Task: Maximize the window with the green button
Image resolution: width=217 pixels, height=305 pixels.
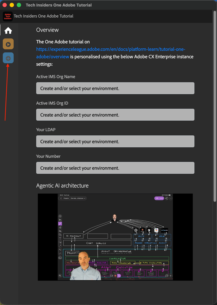Action: pyautogui.click(x=19, y=5)
